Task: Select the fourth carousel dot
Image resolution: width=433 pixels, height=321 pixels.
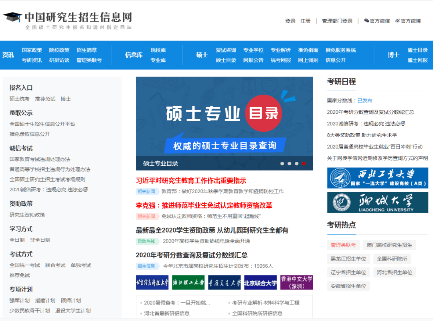Action: [304, 163]
